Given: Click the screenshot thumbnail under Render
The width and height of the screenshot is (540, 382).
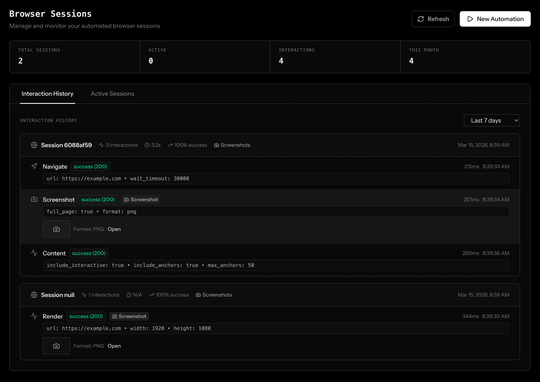Looking at the screenshot, I should pyautogui.click(x=56, y=346).
